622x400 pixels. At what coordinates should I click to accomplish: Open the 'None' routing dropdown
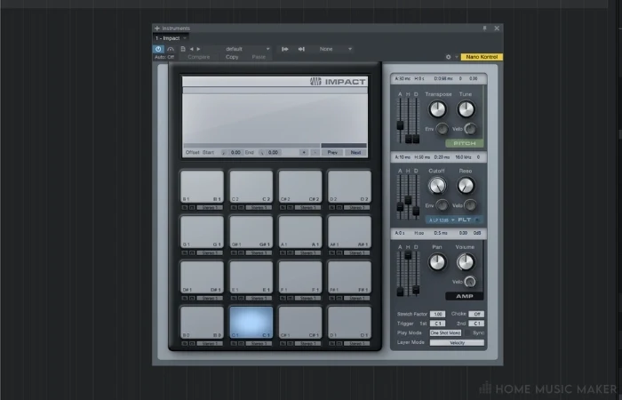pos(335,49)
